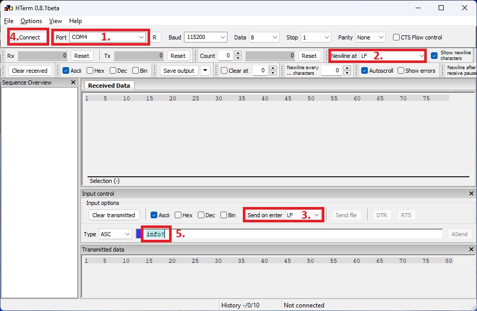The image size is (477, 311).
Task: Open the Options menu
Action: (x=31, y=21)
